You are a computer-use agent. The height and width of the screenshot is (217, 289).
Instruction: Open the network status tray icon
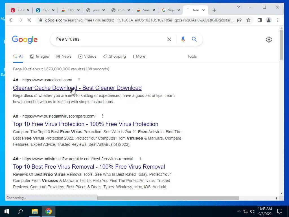point(246,211)
